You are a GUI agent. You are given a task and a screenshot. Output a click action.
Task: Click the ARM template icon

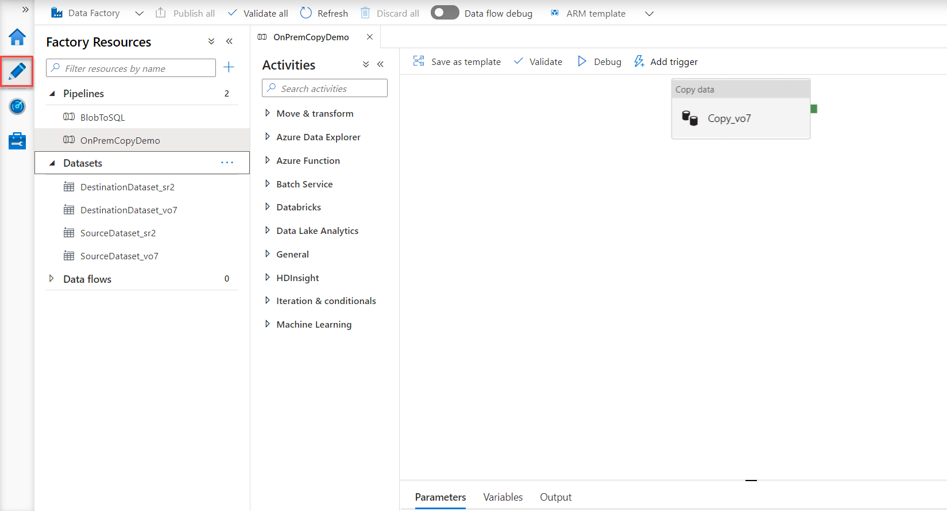pos(555,13)
